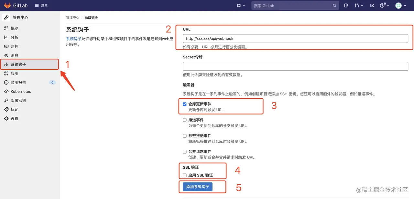
Task: Enable the 启用 SSL 验证 checkbox
Action: (x=185, y=175)
